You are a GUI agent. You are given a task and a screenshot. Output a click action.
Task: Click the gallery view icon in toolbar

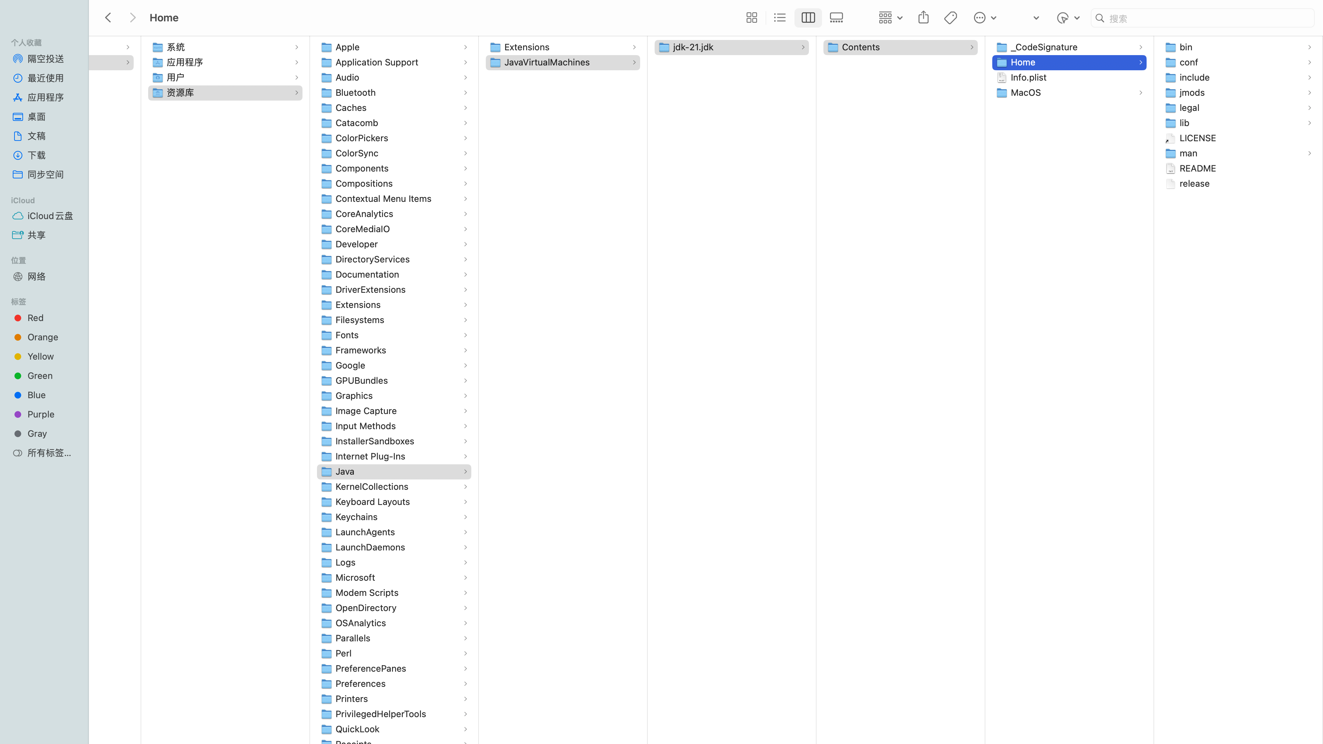(836, 17)
